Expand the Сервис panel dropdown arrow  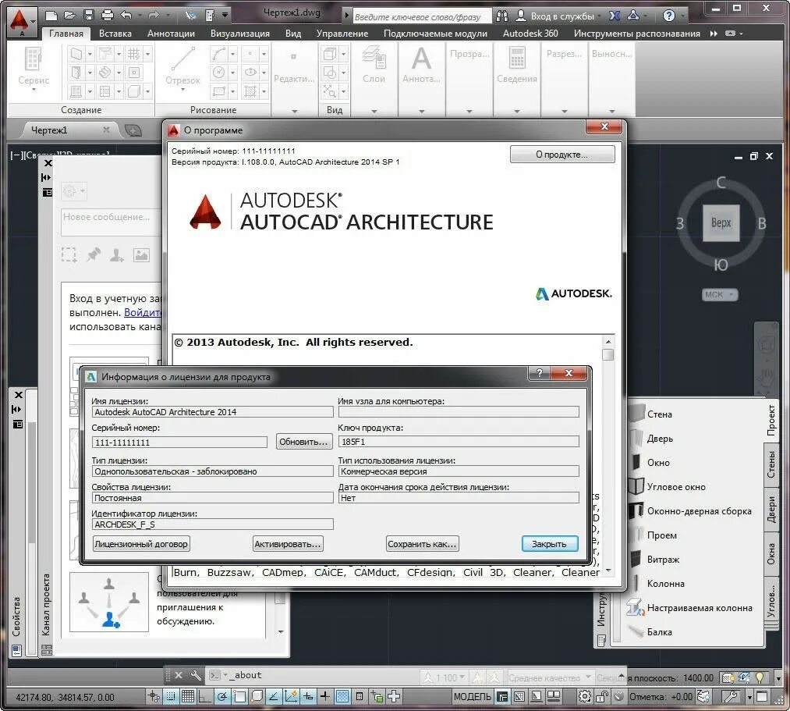tap(34, 90)
